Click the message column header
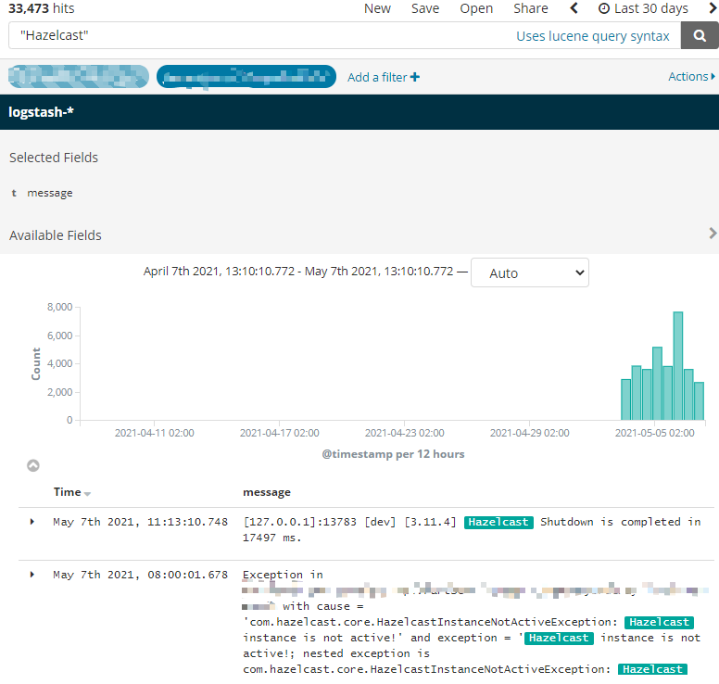This screenshot has height=684, width=719. (267, 492)
